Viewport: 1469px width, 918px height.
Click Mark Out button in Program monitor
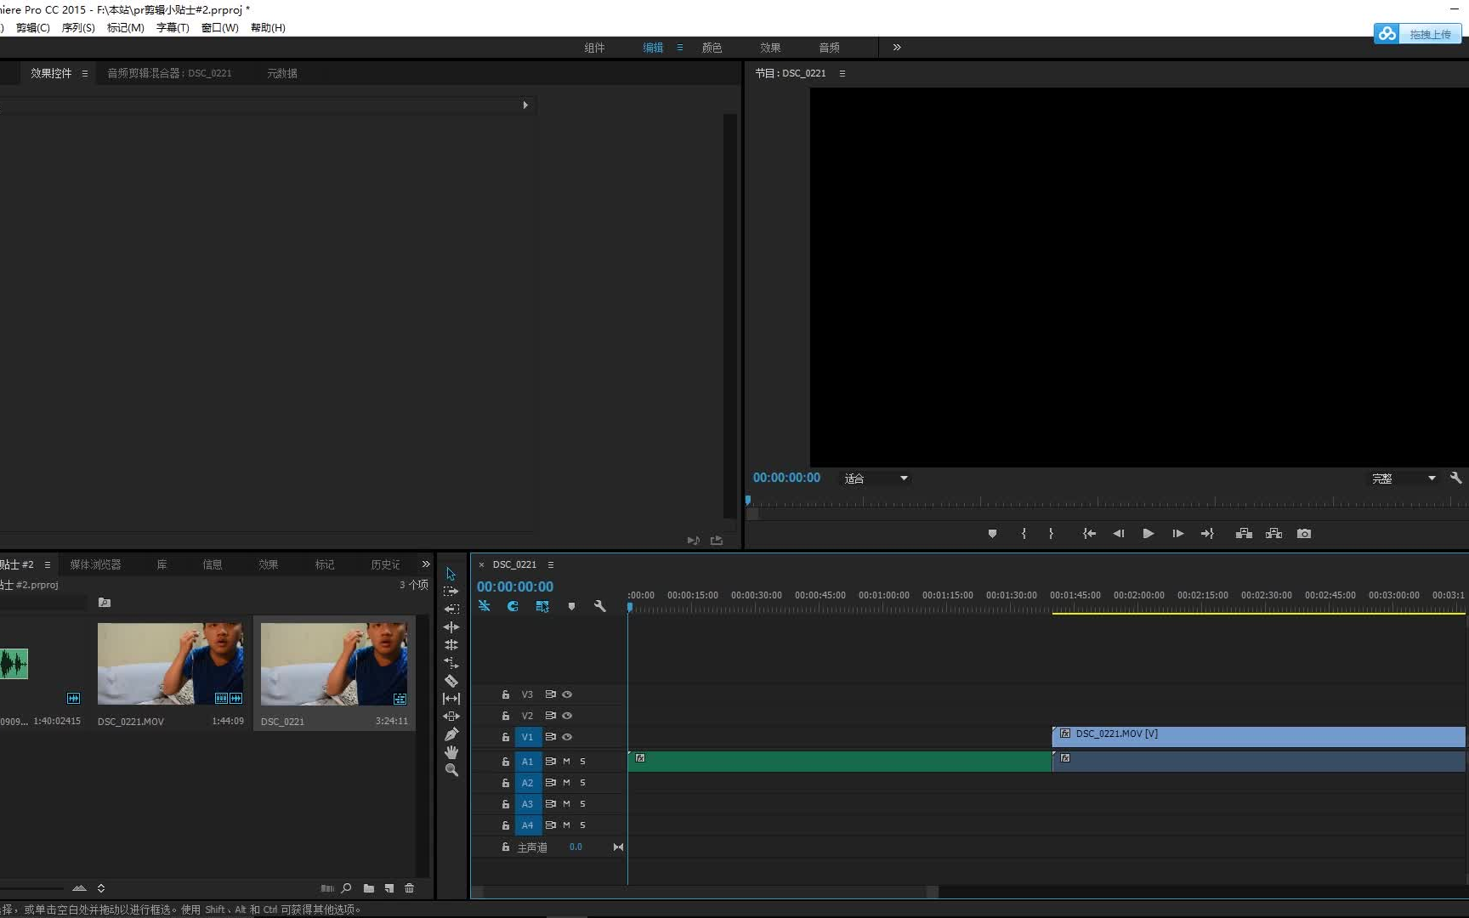1052,534
